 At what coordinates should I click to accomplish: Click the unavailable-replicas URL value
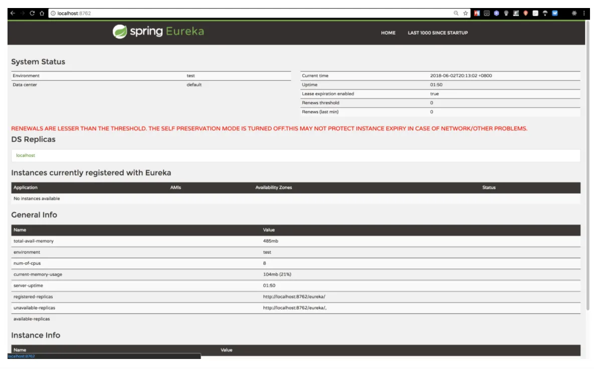[295, 308]
